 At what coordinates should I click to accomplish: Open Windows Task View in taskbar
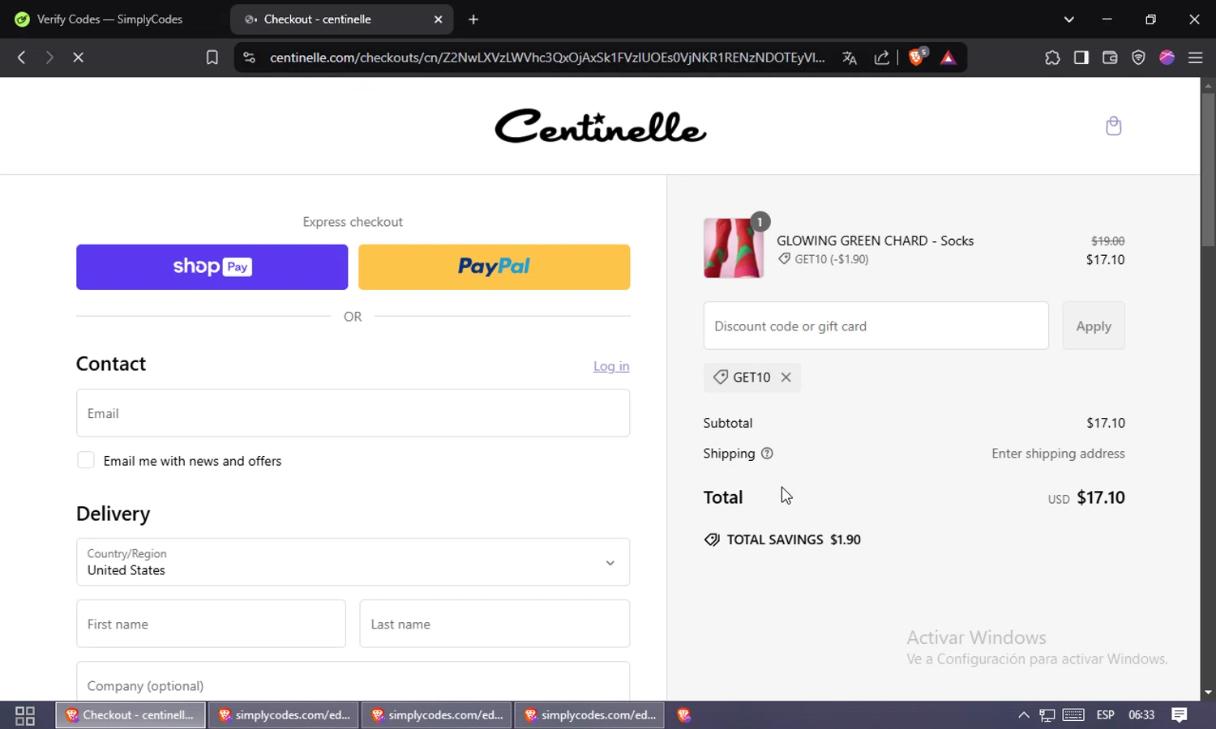click(25, 715)
